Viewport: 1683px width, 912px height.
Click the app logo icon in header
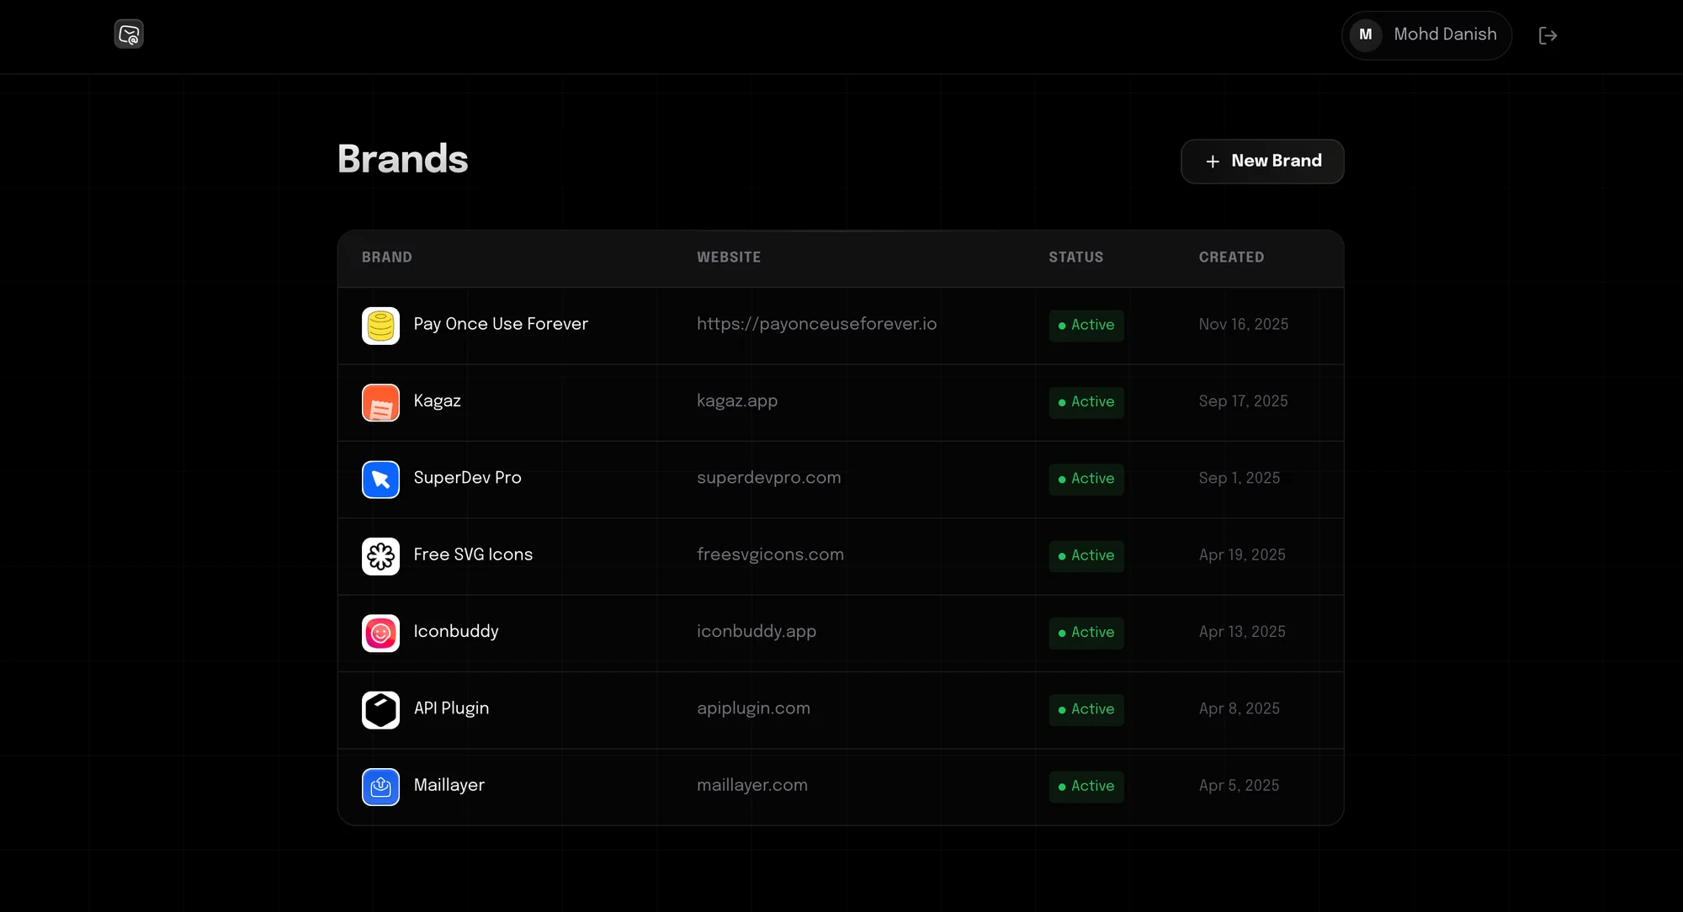coord(129,34)
